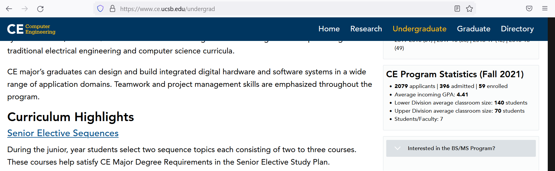Follow the Senior Elective Sequences link

[63, 133]
